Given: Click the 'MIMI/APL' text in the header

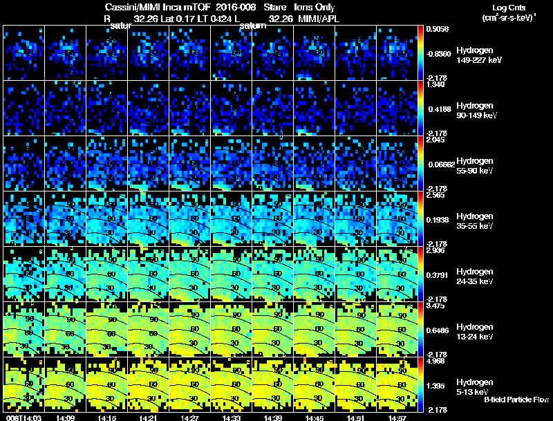Looking at the screenshot, I should coord(319,19).
